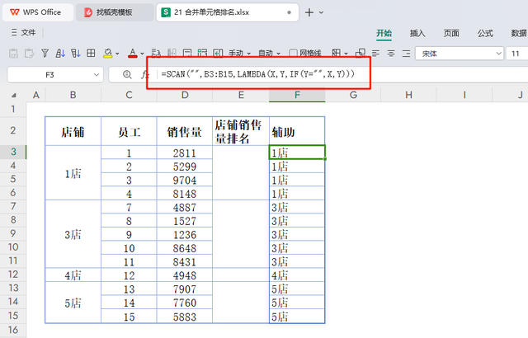528x338 pixels.
Task: Select the merged 5店 cell in column B
Action: click(73, 303)
